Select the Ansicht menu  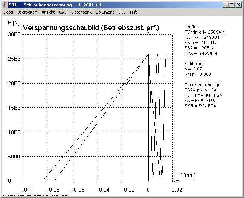(48, 12)
